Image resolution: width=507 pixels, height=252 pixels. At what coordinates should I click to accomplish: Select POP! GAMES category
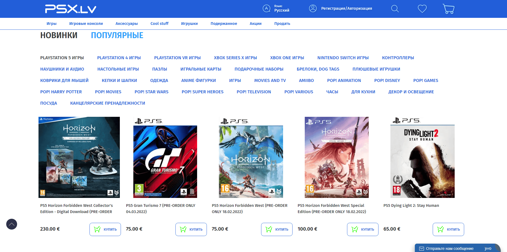pyautogui.click(x=426, y=80)
